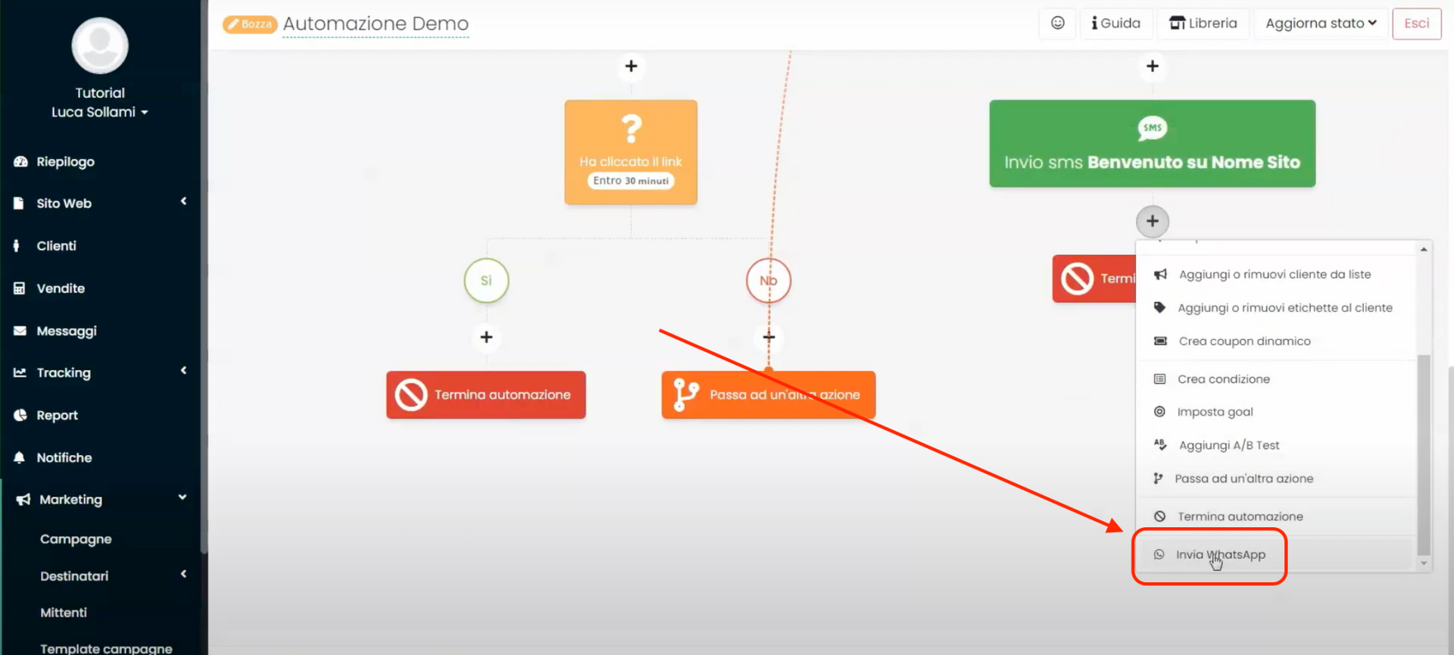Choose Invia WhatsApp from action menu

(x=1220, y=554)
